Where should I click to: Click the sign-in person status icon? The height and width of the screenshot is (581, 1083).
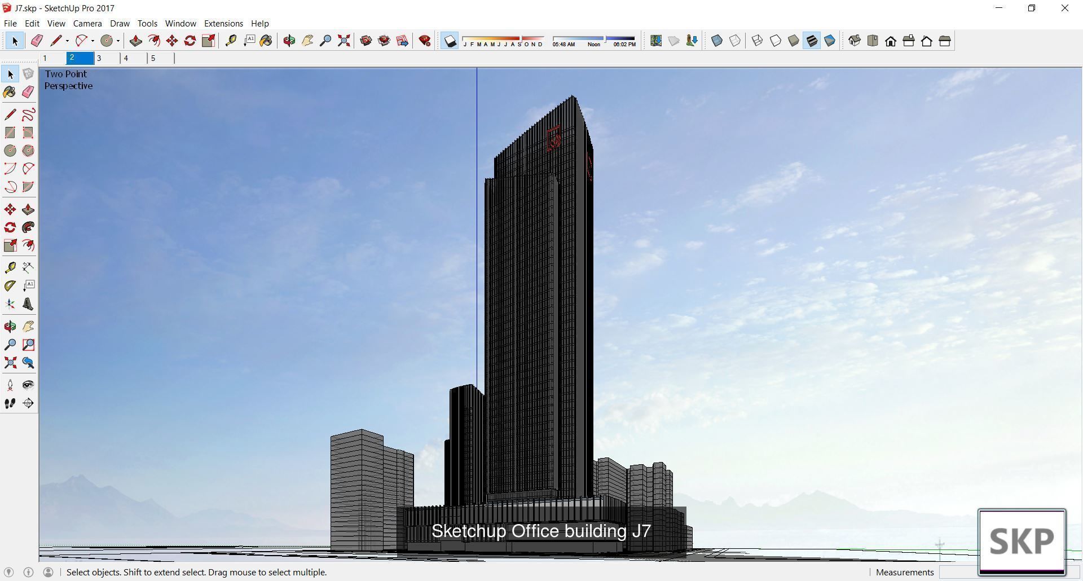pyautogui.click(x=48, y=572)
